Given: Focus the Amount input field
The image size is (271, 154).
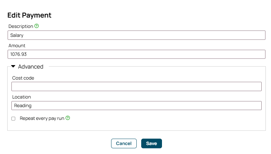Looking at the screenshot, I should (x=136, y=54).
